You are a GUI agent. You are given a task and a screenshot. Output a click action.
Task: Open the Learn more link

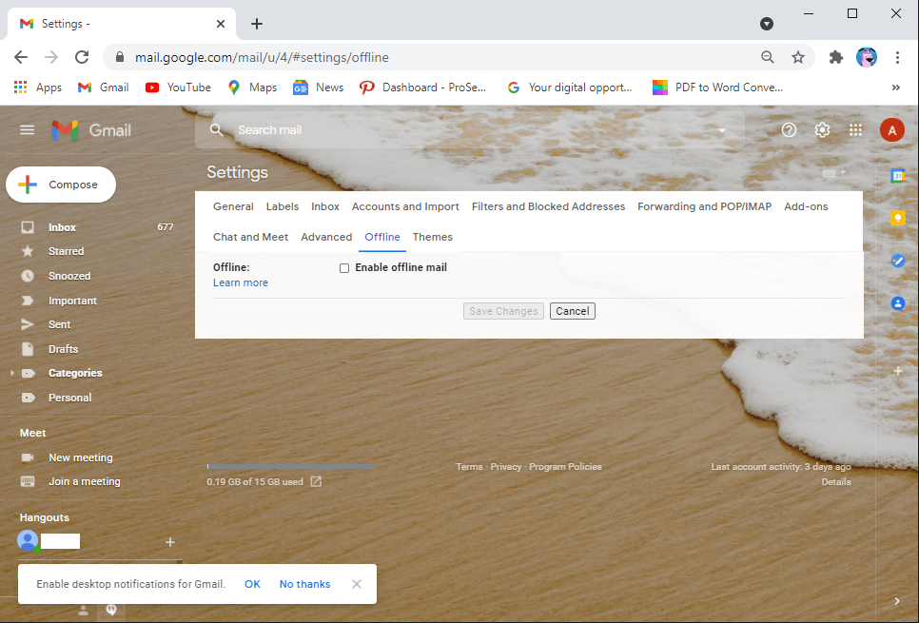tap(240, 282)
